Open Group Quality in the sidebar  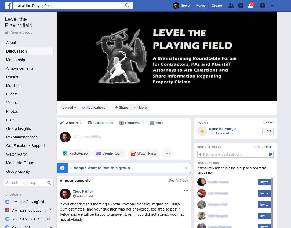point(18,171)
